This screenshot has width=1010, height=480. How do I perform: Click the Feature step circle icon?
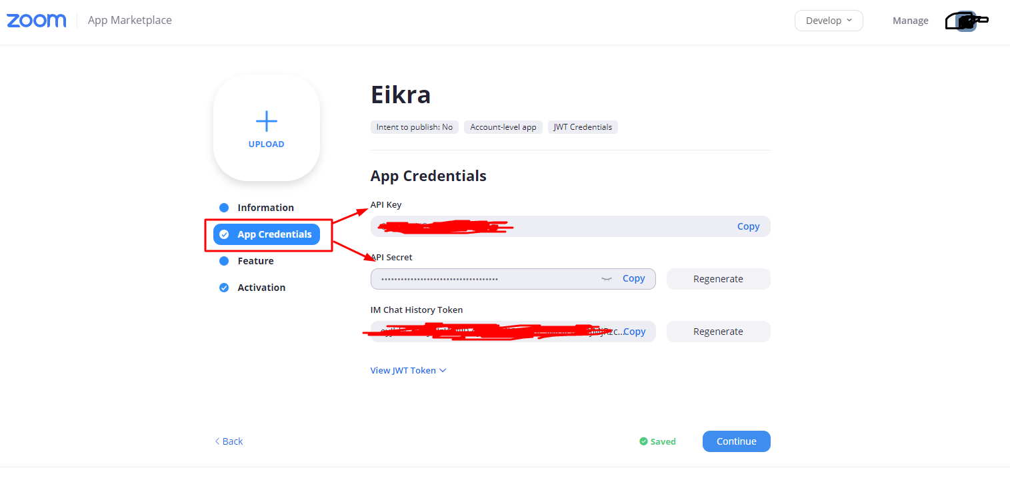pyautogui.click(x=224, y=261)
